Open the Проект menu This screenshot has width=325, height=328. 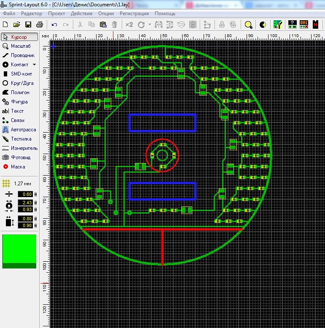tap(56, 14)
